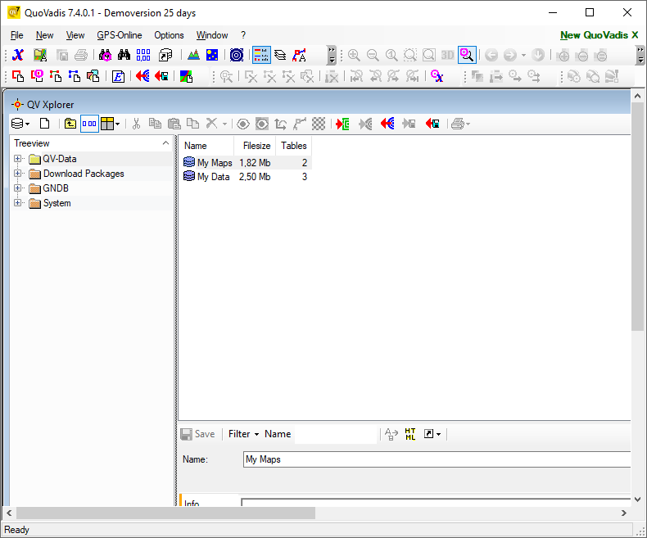Open the GPS-Online menu

click(120, 35)
